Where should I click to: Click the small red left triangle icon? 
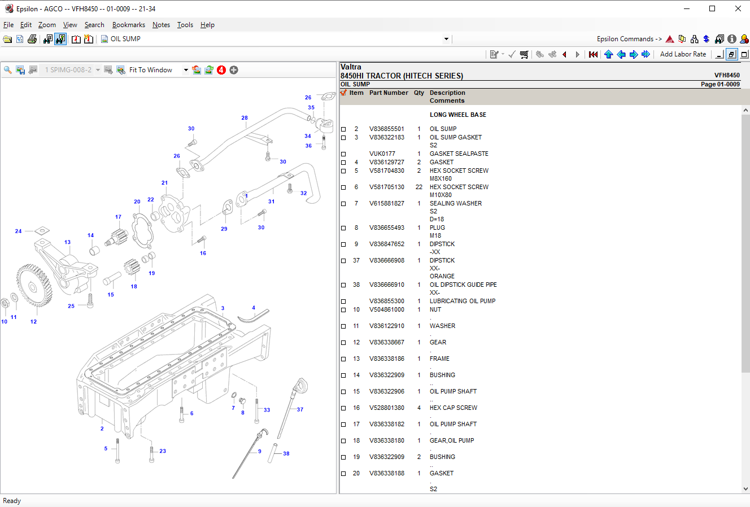564,54
